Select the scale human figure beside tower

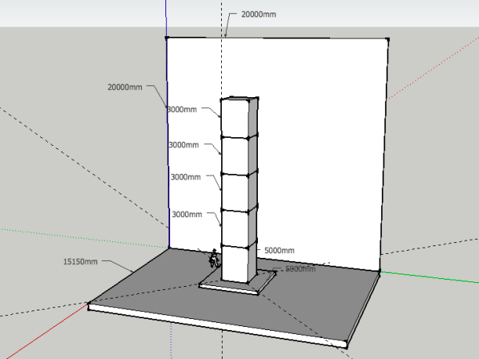pos(214,259)
